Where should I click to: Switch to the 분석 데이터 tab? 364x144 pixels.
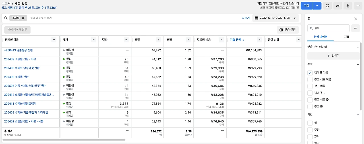[x=320, y=37]
